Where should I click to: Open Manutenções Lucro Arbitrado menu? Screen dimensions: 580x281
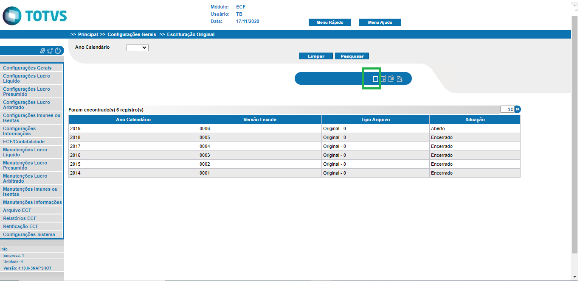tap(32, 178)
